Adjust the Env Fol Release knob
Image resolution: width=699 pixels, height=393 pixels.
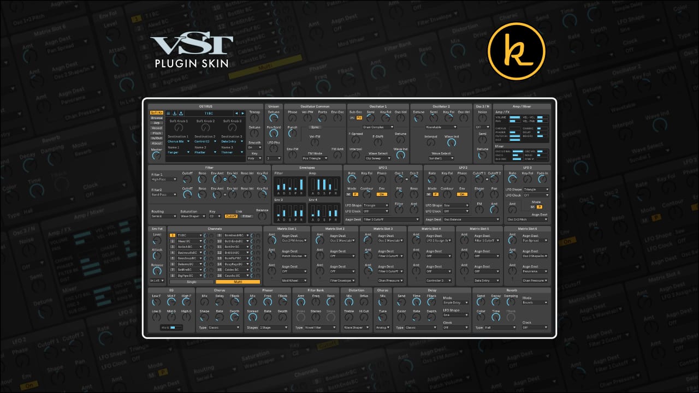(157, 271)
